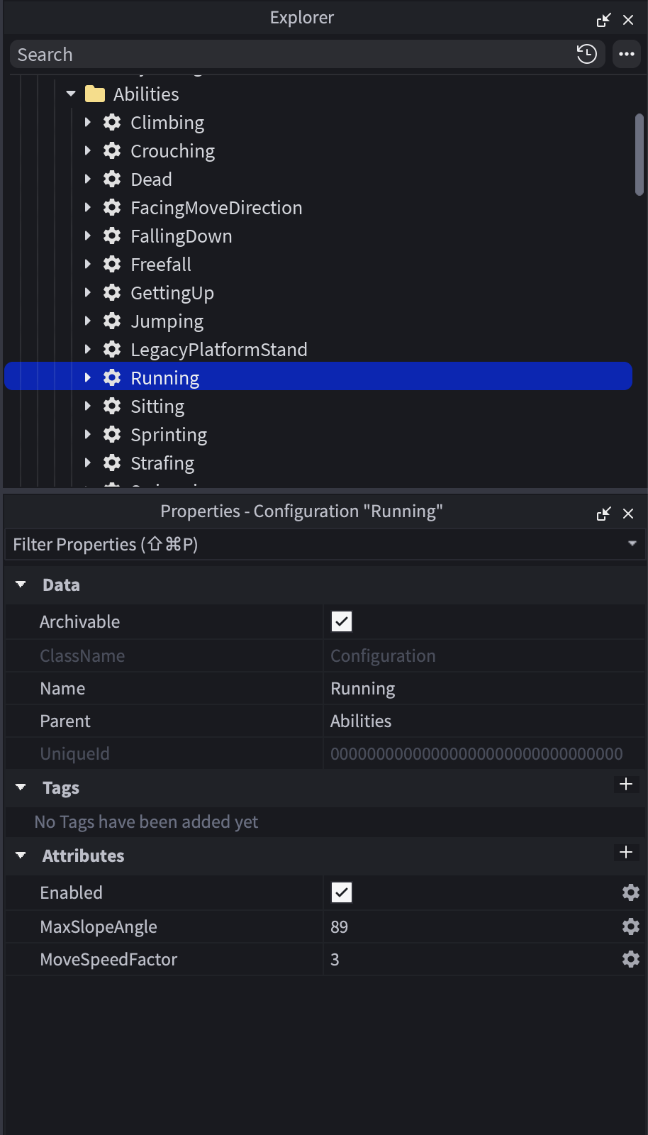Undock the Explorer panel

(603, 20)
